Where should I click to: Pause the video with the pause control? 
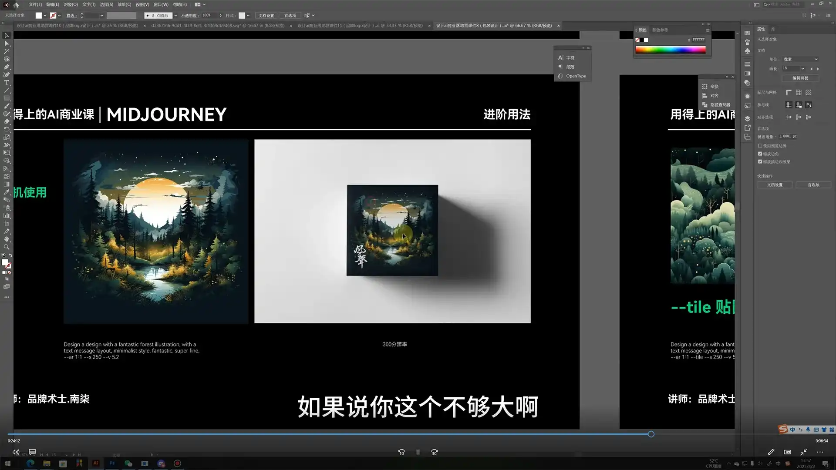point(418,452)
